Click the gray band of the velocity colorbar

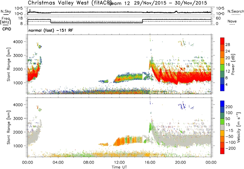click(x=222, y=127)
